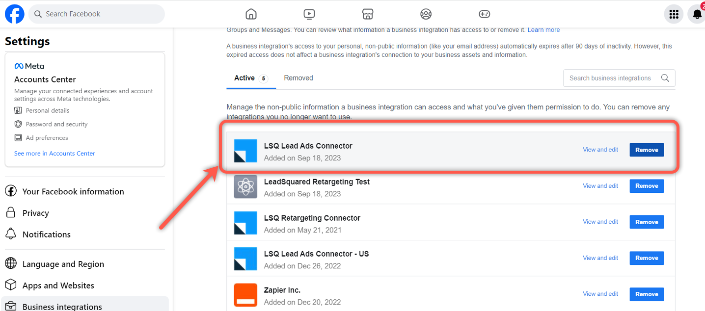View and edit LSQ Retargeting Connector
The height and width of the screenshot is (311, 705).
[600, 222]
